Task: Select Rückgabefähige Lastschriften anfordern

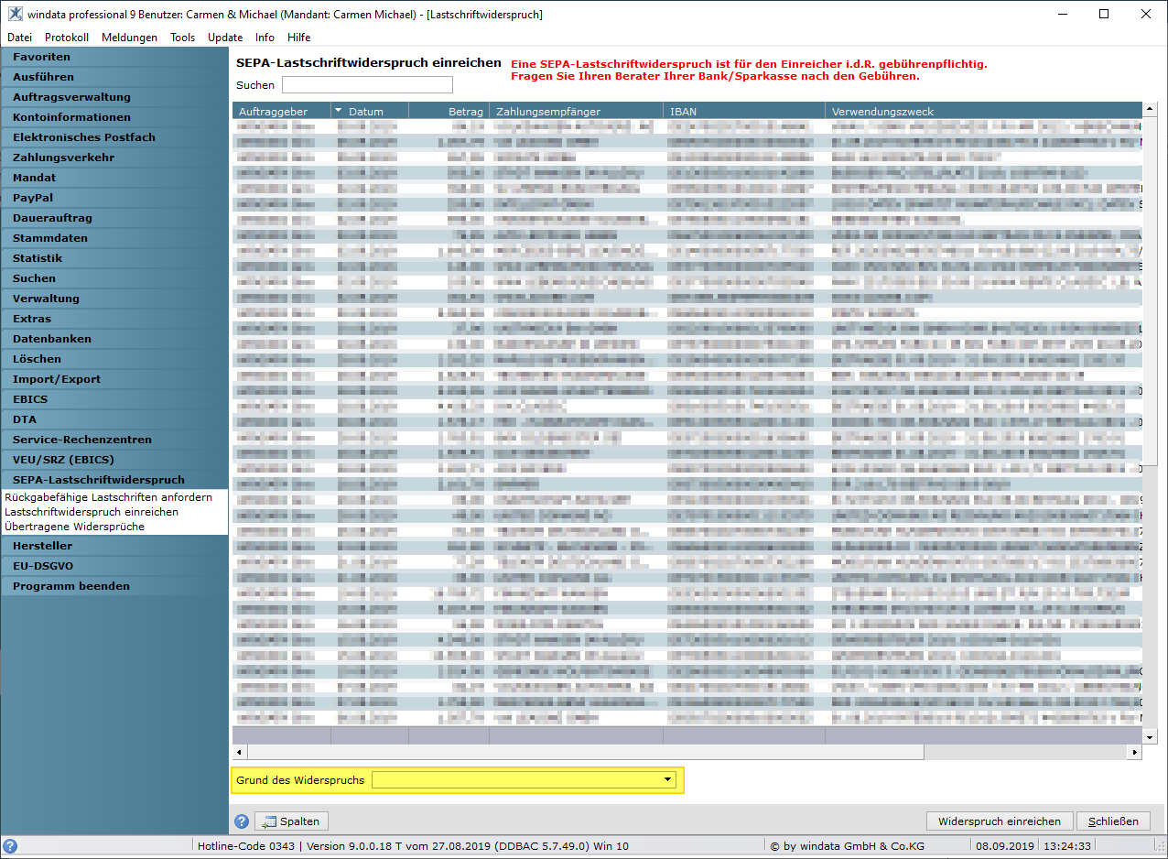Action: (x=108, y=497)
